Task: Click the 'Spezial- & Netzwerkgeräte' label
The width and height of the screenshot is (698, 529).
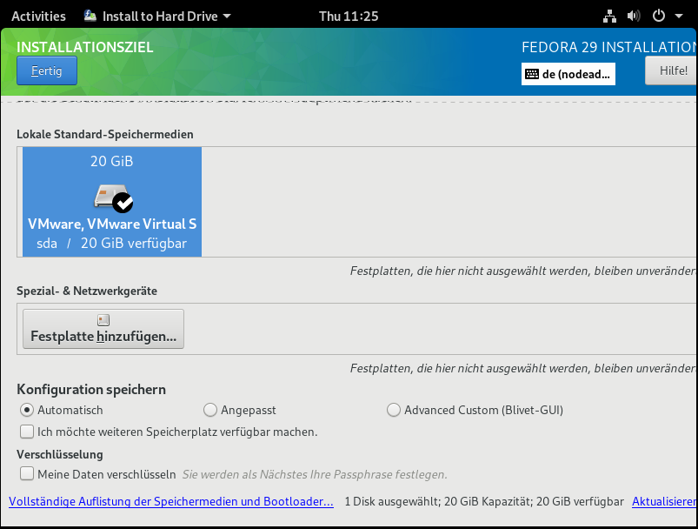Action: click(87, 291)
